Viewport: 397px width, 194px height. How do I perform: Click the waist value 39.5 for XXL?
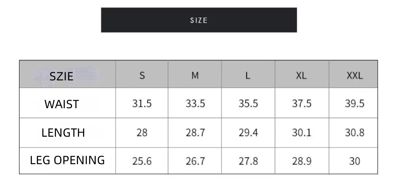pos(355,103)
